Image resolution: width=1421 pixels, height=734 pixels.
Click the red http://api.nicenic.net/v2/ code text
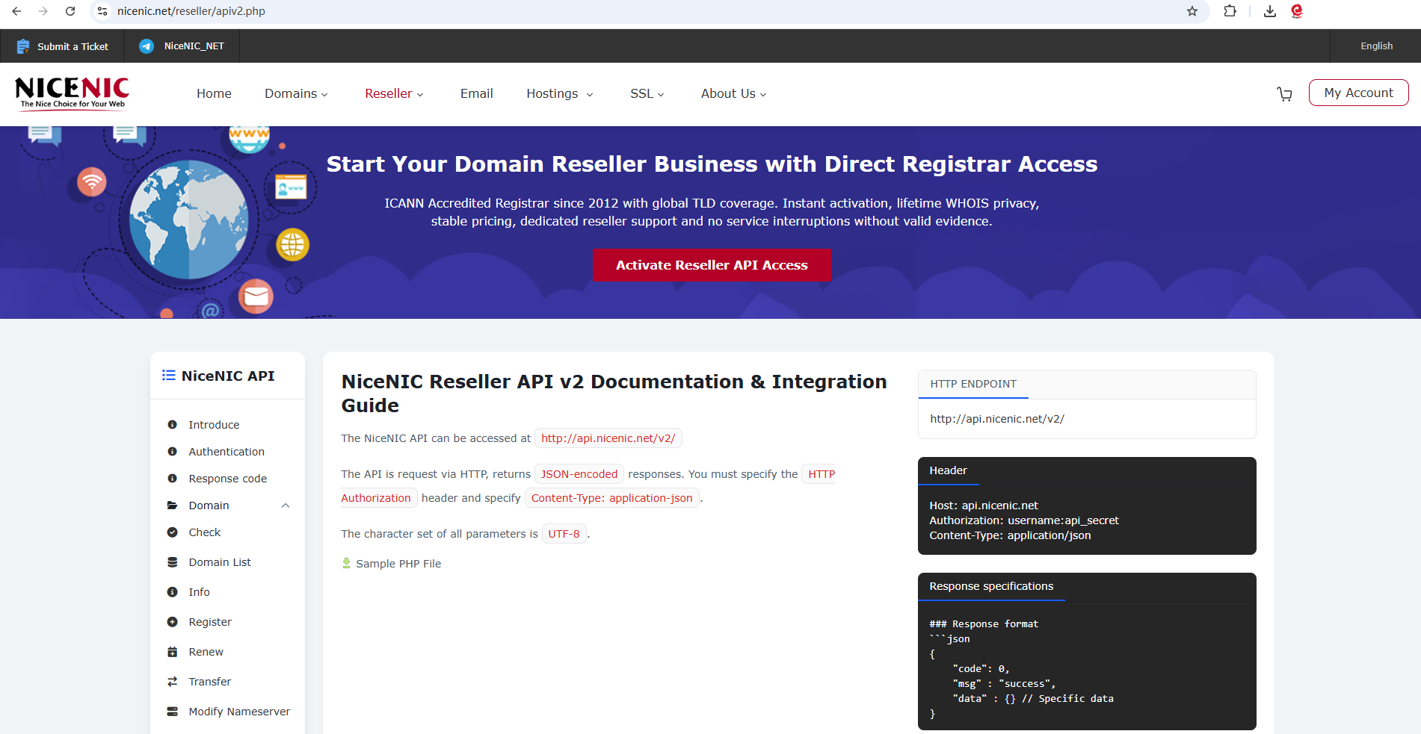tap(608, 438)
